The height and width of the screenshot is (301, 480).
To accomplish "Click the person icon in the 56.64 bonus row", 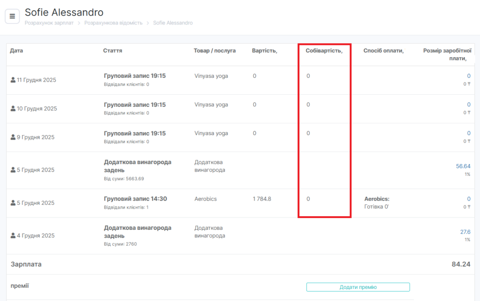I will (x=13, y=170).
